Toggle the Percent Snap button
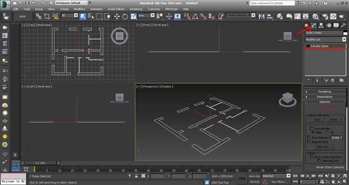The image size is (349, 185). click(203, 16)
